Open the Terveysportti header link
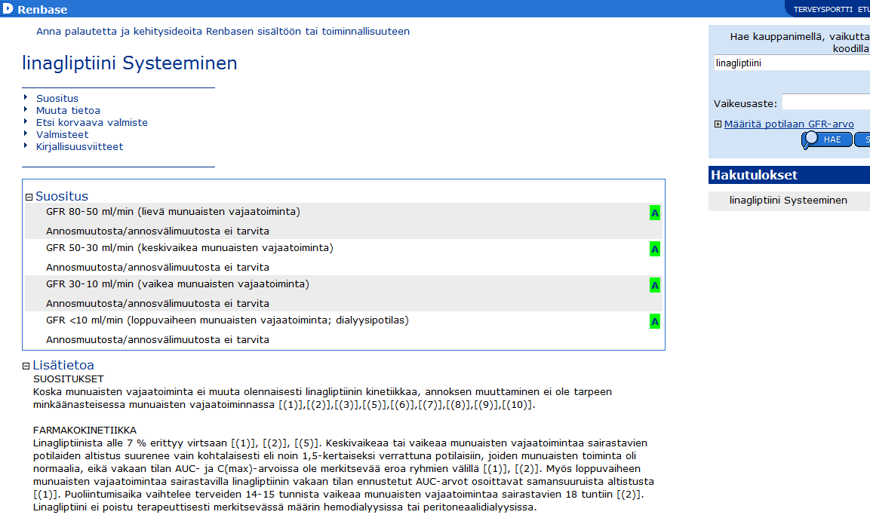Viewport: 870px width, 521px height. tap(822, 9)
